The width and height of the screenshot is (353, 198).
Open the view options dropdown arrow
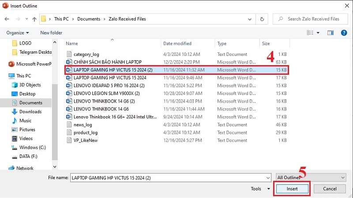318,33
